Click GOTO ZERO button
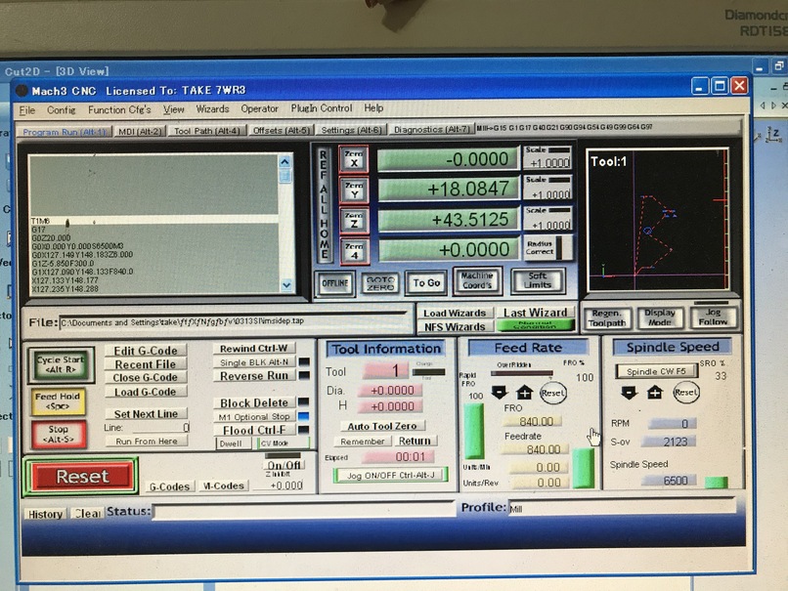 coord(380,283)
